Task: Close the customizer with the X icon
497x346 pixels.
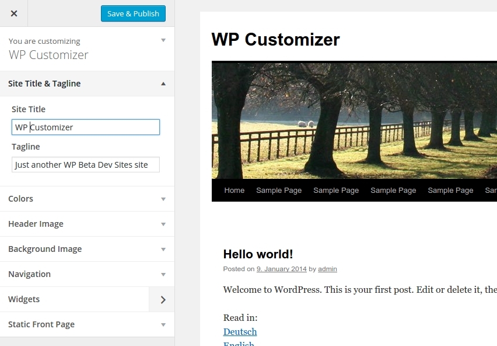Action: [14, 13]
